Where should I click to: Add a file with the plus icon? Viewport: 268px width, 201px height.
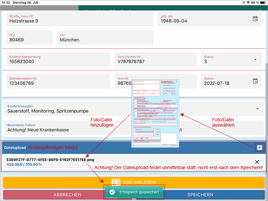[x=259, y=147]
